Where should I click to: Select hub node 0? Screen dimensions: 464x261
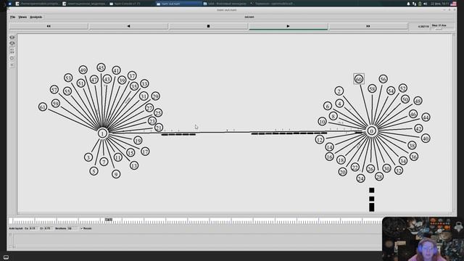(x=372, y=131)
